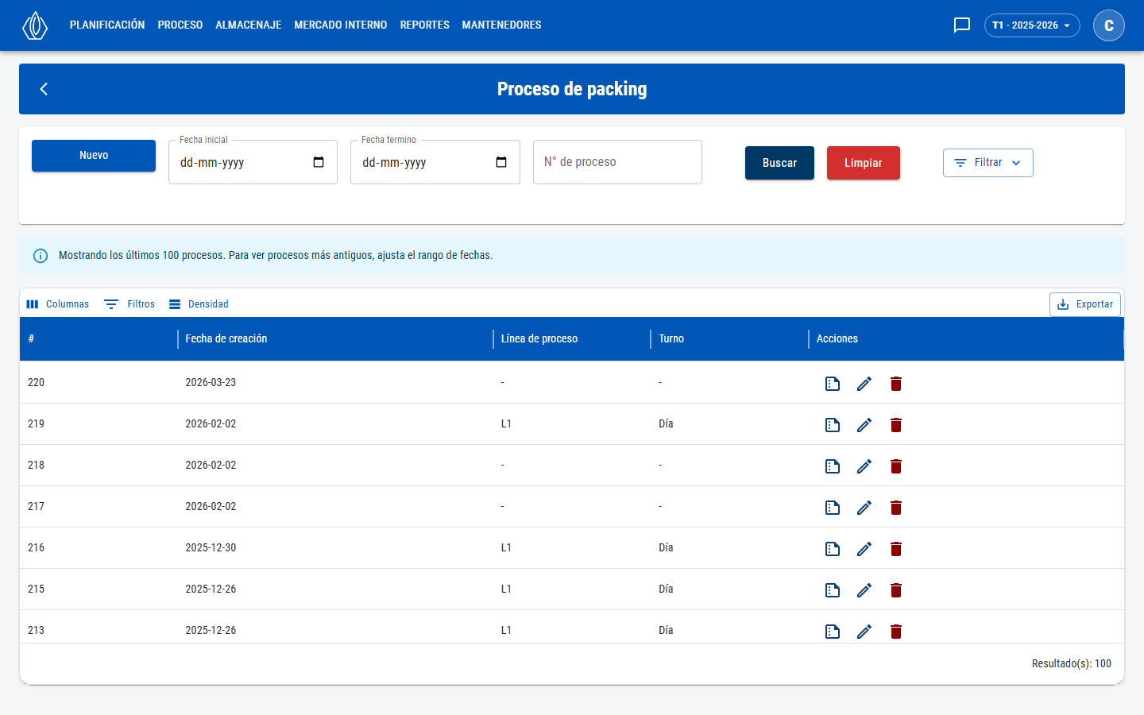This screenshot has width=1144, height=715.
Task: Click the app logo in navbar
Action: 35,25
